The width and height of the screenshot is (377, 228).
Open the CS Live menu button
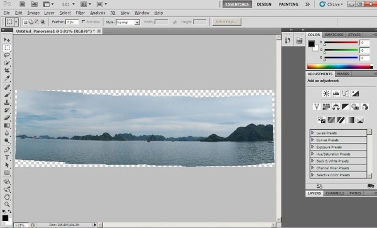pos(331,4)
